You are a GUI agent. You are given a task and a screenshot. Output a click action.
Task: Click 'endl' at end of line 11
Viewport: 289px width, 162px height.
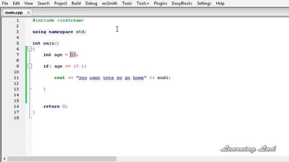click(163, 78)
